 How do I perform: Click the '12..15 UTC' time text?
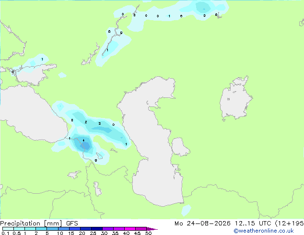click(x=253, y=223)
